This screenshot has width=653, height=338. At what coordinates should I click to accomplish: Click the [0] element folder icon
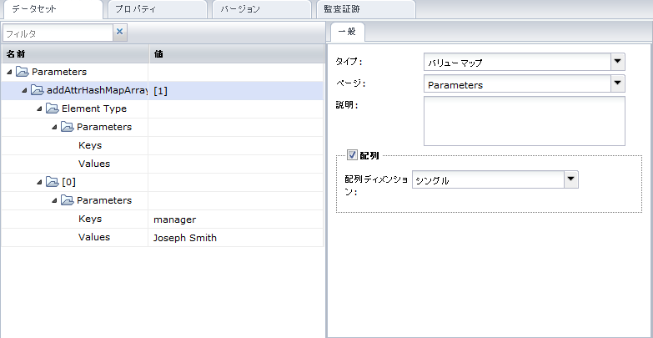pos(53,182)
